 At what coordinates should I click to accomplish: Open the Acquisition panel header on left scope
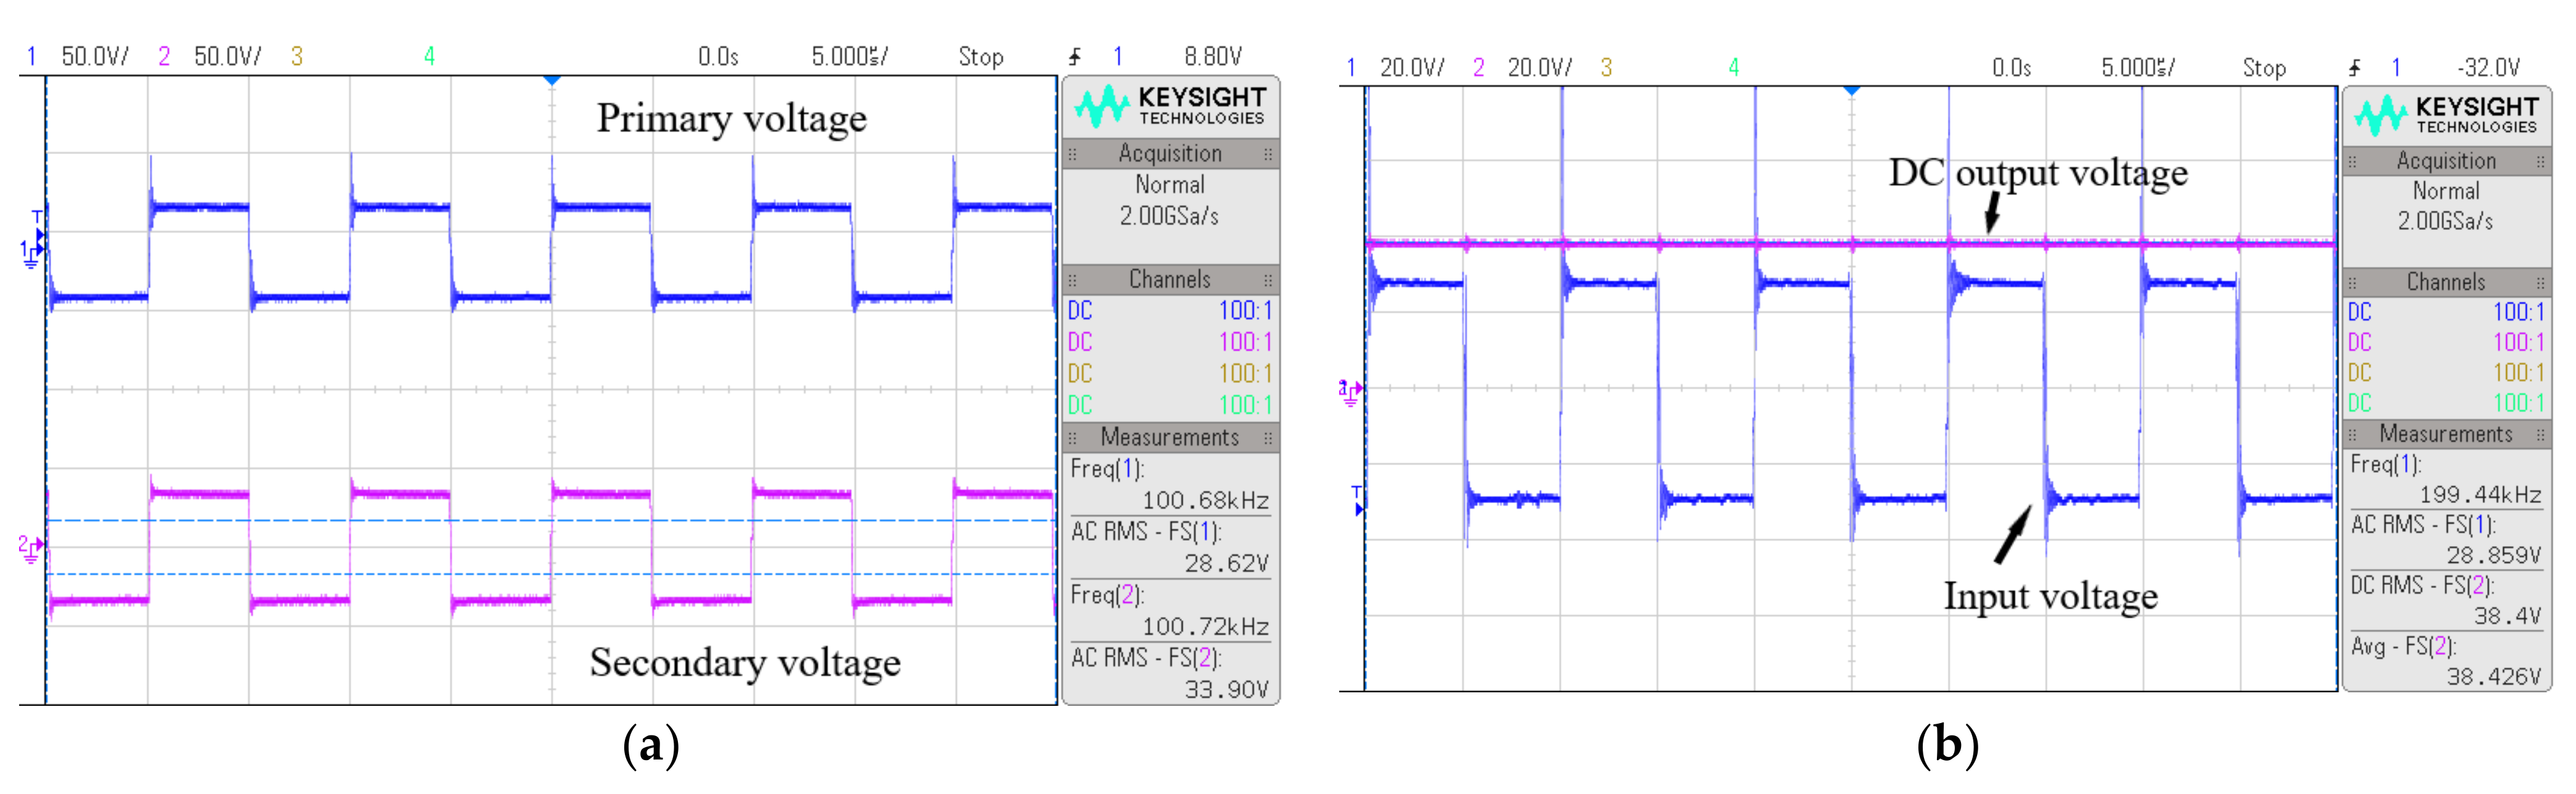coord(1169,153)
